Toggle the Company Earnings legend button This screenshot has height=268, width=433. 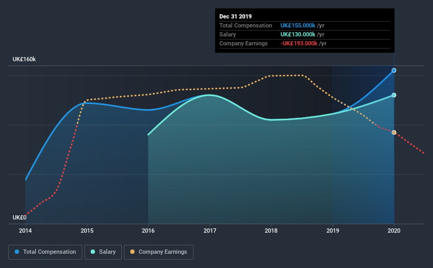159,252
